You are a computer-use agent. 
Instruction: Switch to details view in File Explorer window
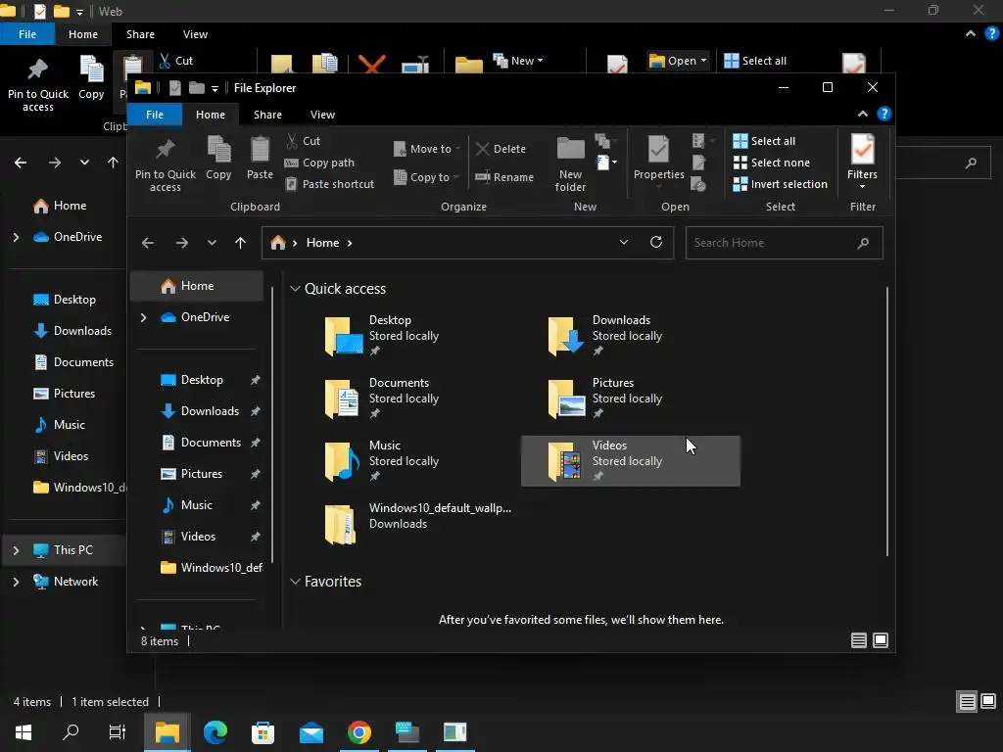858,640
